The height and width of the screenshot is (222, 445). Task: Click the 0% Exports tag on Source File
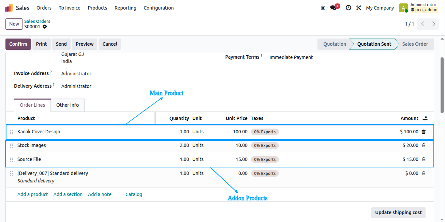click(x=265, y=160)
